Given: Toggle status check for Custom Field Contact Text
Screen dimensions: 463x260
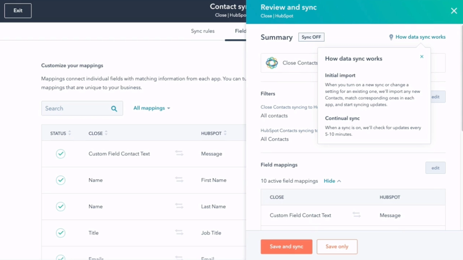Looking at the screenshot, I should (60, 154).
